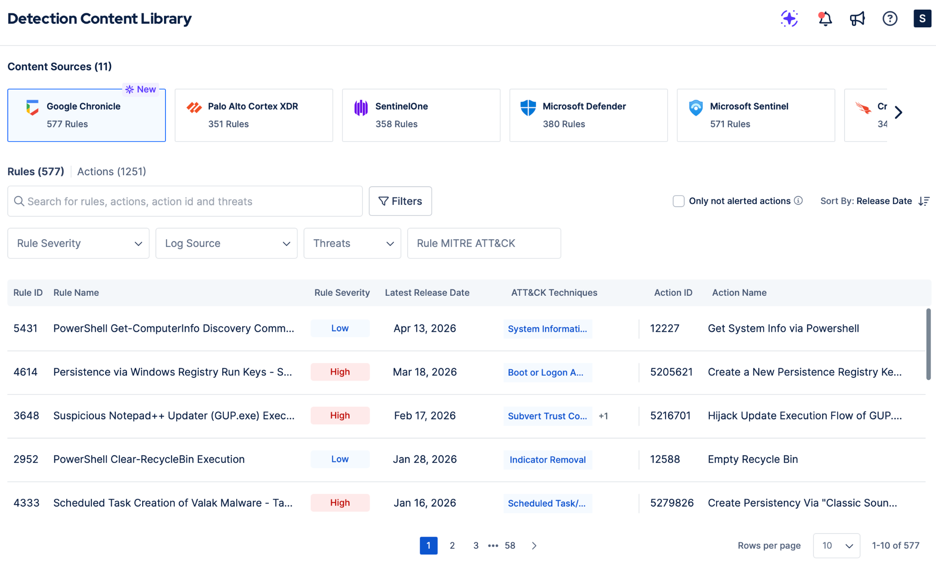Open the Rows per page dropdown

coord(836,545)
